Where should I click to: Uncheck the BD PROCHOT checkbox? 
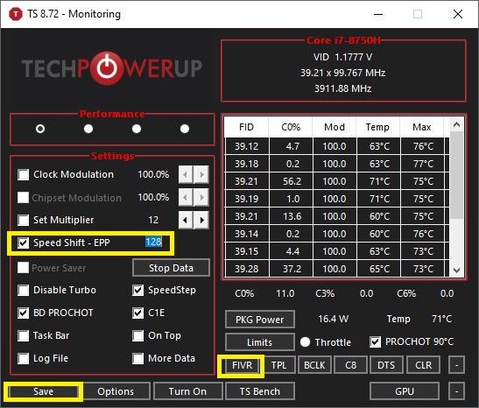pyautogui.click(x=24, y=313)
